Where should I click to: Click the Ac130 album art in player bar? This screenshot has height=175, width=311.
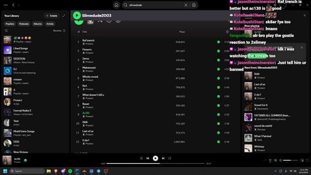(x=7, y=160)
